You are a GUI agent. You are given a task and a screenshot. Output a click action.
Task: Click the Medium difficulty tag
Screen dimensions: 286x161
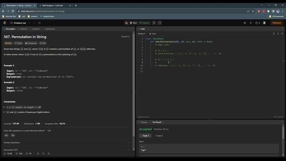click(8, 43)
